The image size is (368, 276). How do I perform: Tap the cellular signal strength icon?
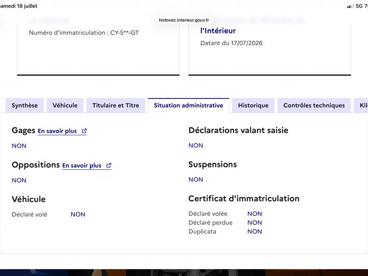pyautogui.click(x=351, y=6)
